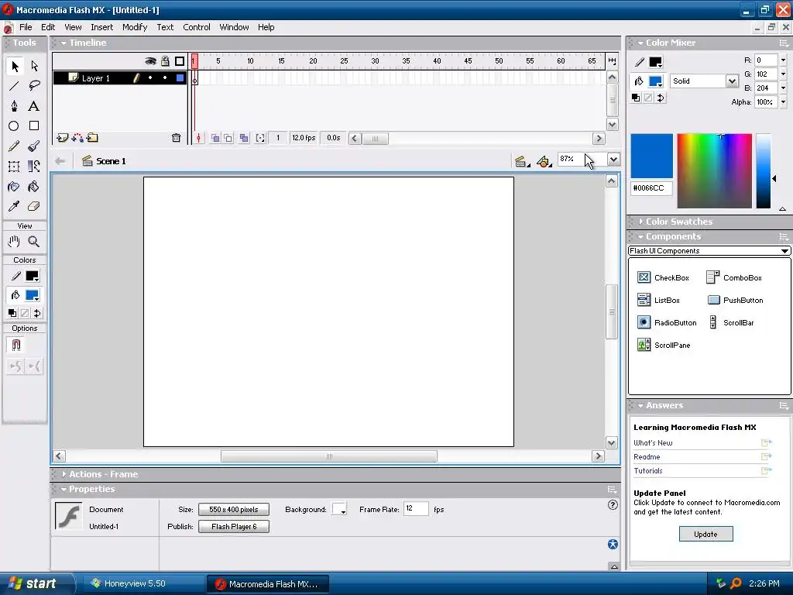793x595 pixels.
Task: Select the Text tool
Action: 34,105
